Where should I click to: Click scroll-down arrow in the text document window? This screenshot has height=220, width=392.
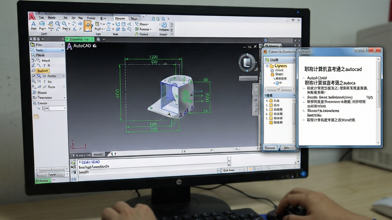tap(378, 143)
